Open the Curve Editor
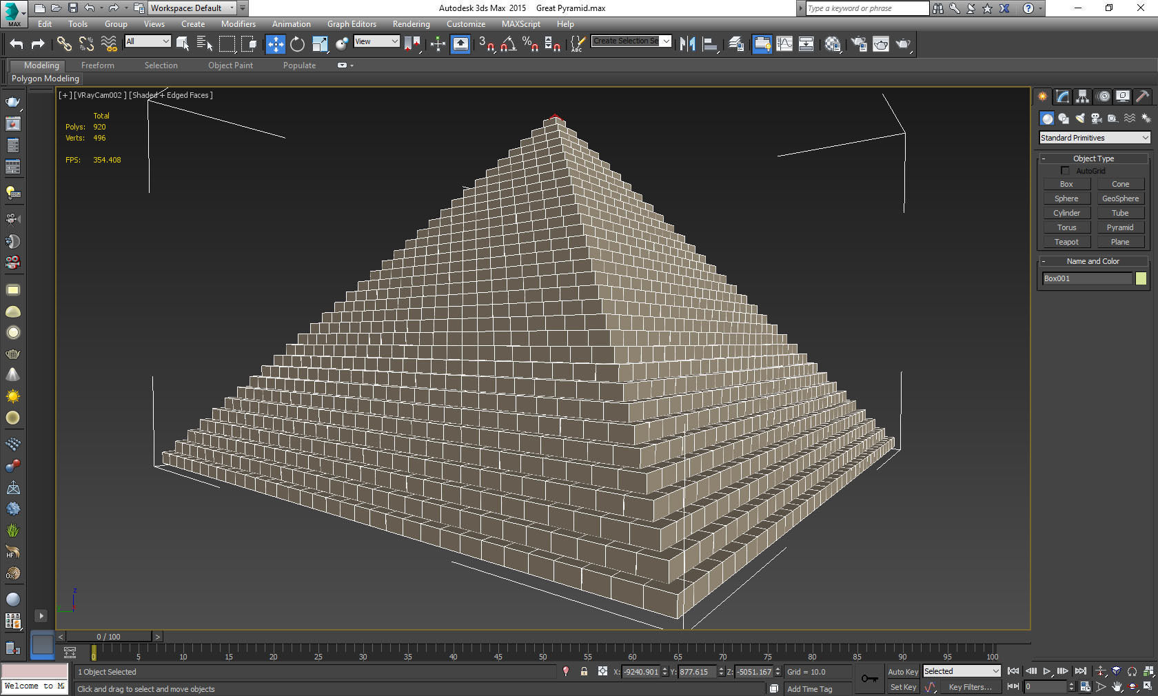 click(x=784, y=44)
